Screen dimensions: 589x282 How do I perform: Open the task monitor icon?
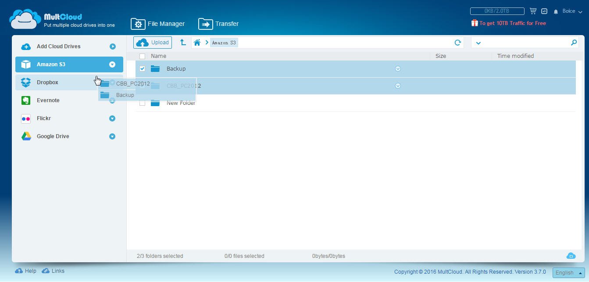point(544,11)
